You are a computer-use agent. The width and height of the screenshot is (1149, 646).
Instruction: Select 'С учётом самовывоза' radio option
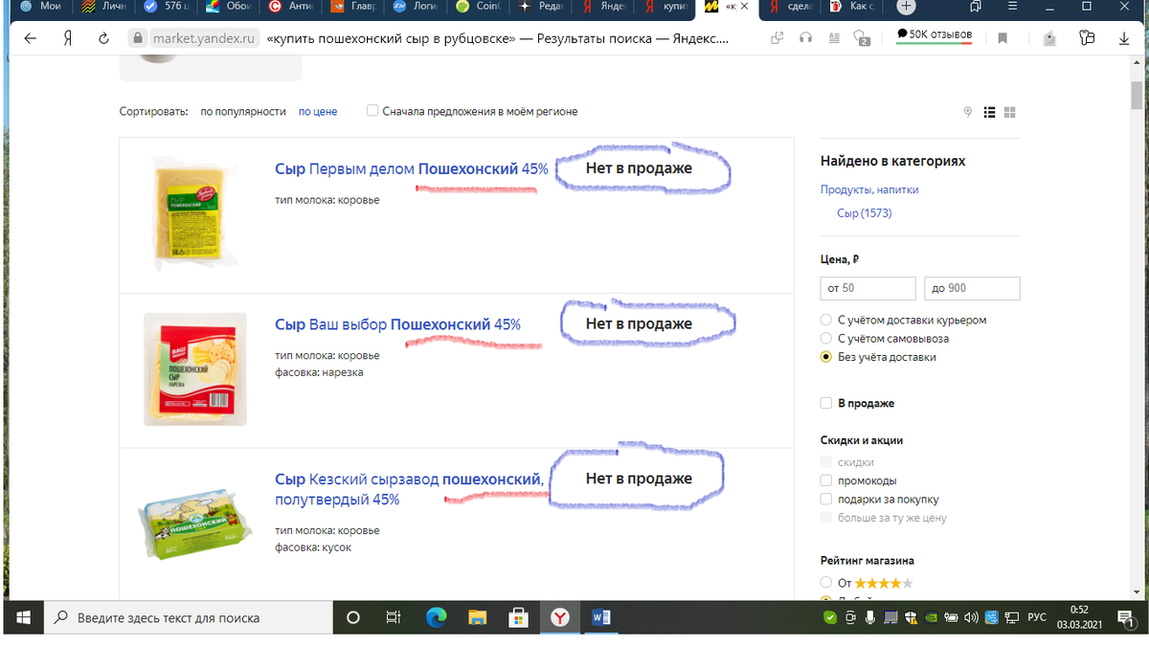pyautogui.click(x=824, y=338)
